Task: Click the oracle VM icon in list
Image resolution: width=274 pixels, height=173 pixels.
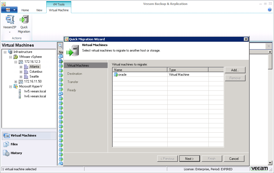Action: [x=116, y=75]
